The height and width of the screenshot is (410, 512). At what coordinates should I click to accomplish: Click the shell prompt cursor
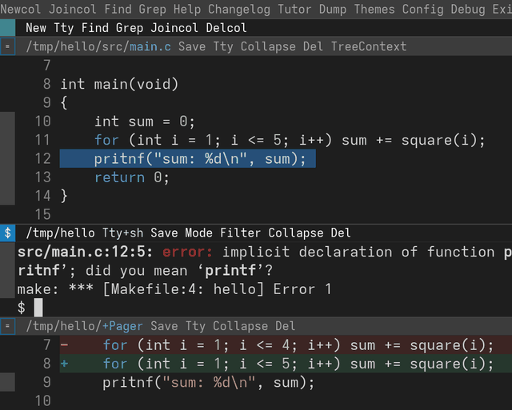[38, 307]
